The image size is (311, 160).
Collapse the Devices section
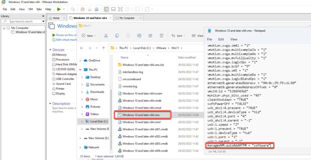coord(50,50)
